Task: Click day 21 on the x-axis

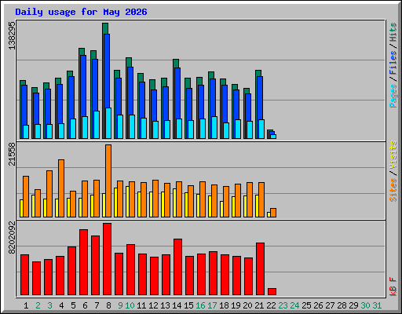Action: click(x=259, y=305)
